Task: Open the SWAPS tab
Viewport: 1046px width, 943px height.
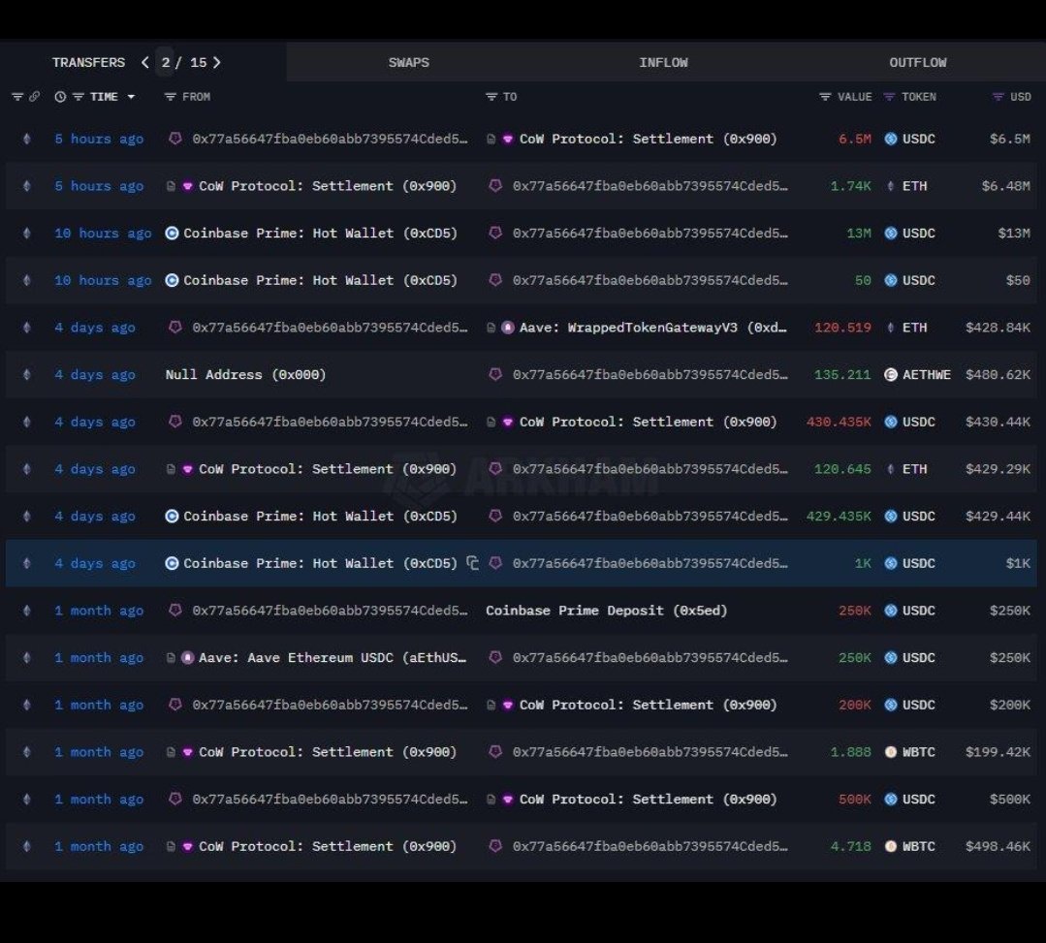Action: coord(409,62)
